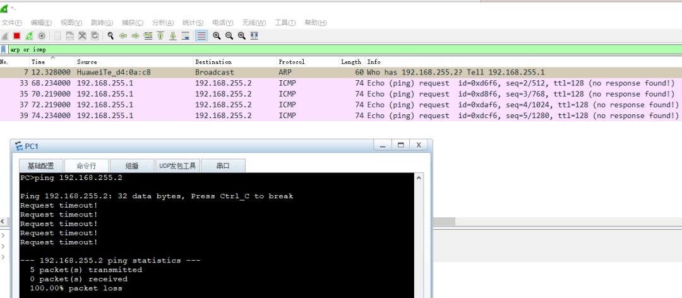Open the 跳转(G) menu
Viewport: 682px width, 298px height.
[x=102, y=23]
